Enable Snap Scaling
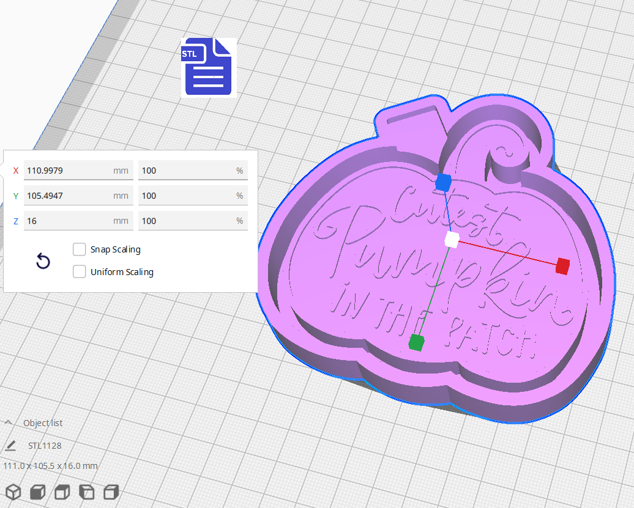This screenshot has width=634, height=508. pos(79,249)
